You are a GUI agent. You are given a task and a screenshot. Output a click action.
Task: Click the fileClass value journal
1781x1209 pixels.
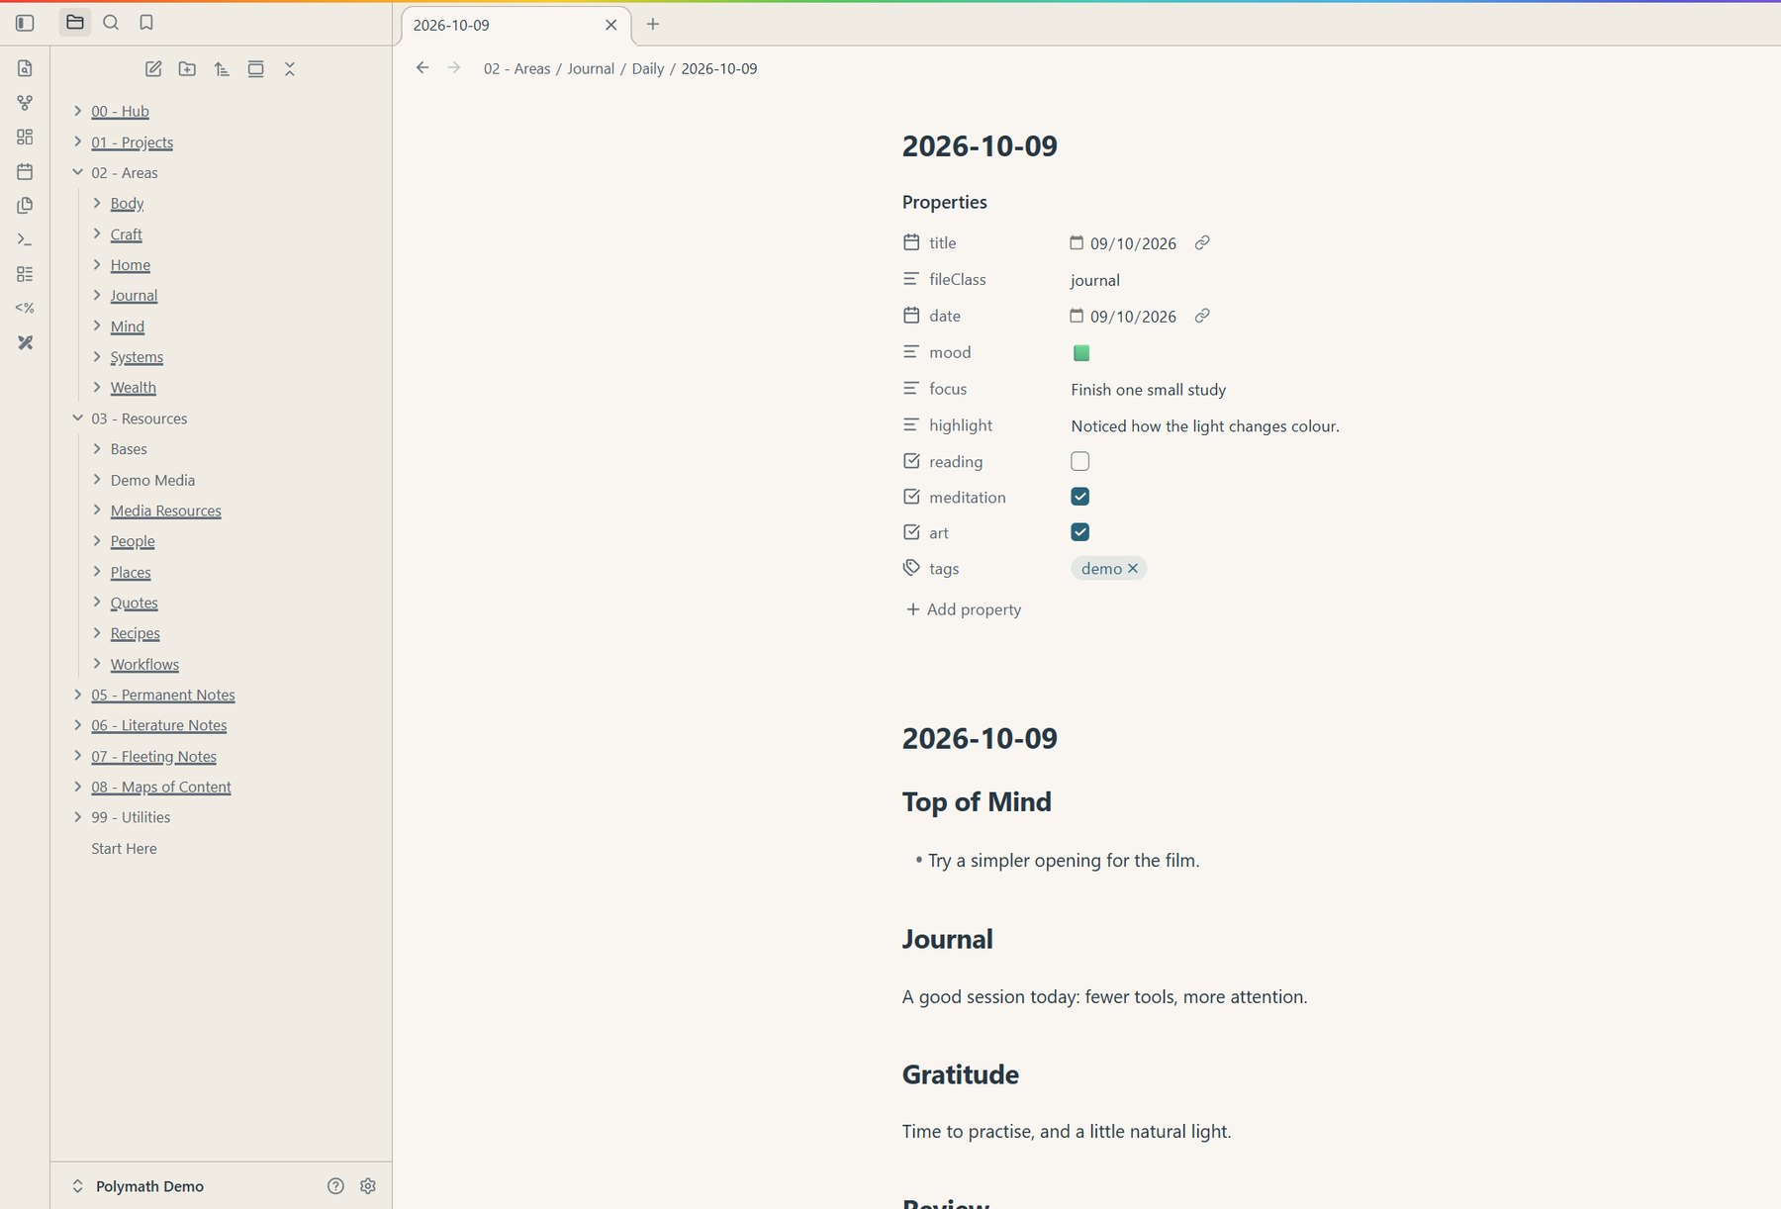[1095, 280]
